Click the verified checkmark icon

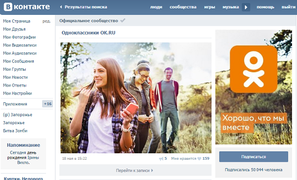[123, 20]
